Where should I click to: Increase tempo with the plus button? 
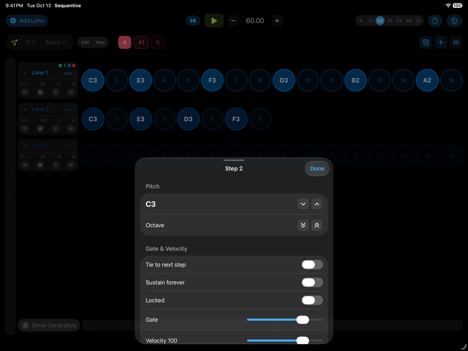277,21
